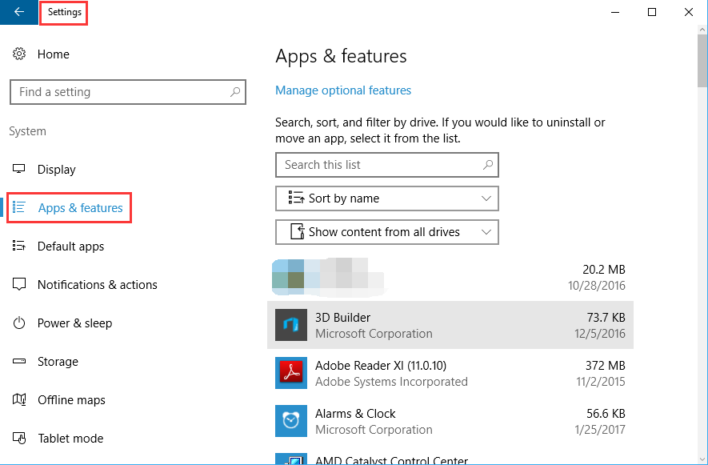
Task: Click the 73.7 KB size value
Action: click(606, 317)
